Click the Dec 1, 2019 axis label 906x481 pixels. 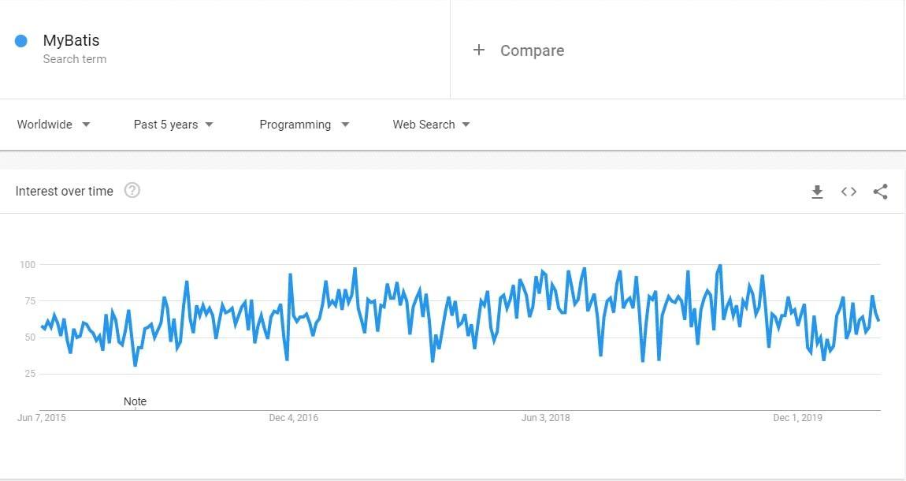coord(796,418)
